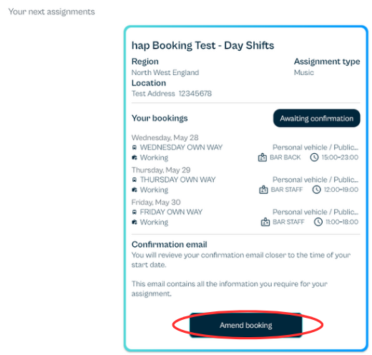Click the Thursday Working status icon
This screenshot has height=355, width=372.
pyautogui.click(x=134, y=190)
